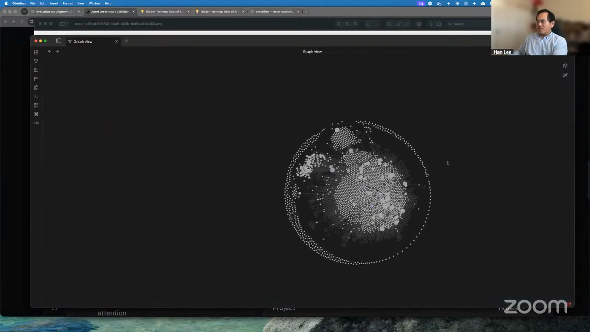The height and width of the screenshot is (332, 590).
Task: Open the View menu
Action: pyautogui.click(x=81, y=3)
